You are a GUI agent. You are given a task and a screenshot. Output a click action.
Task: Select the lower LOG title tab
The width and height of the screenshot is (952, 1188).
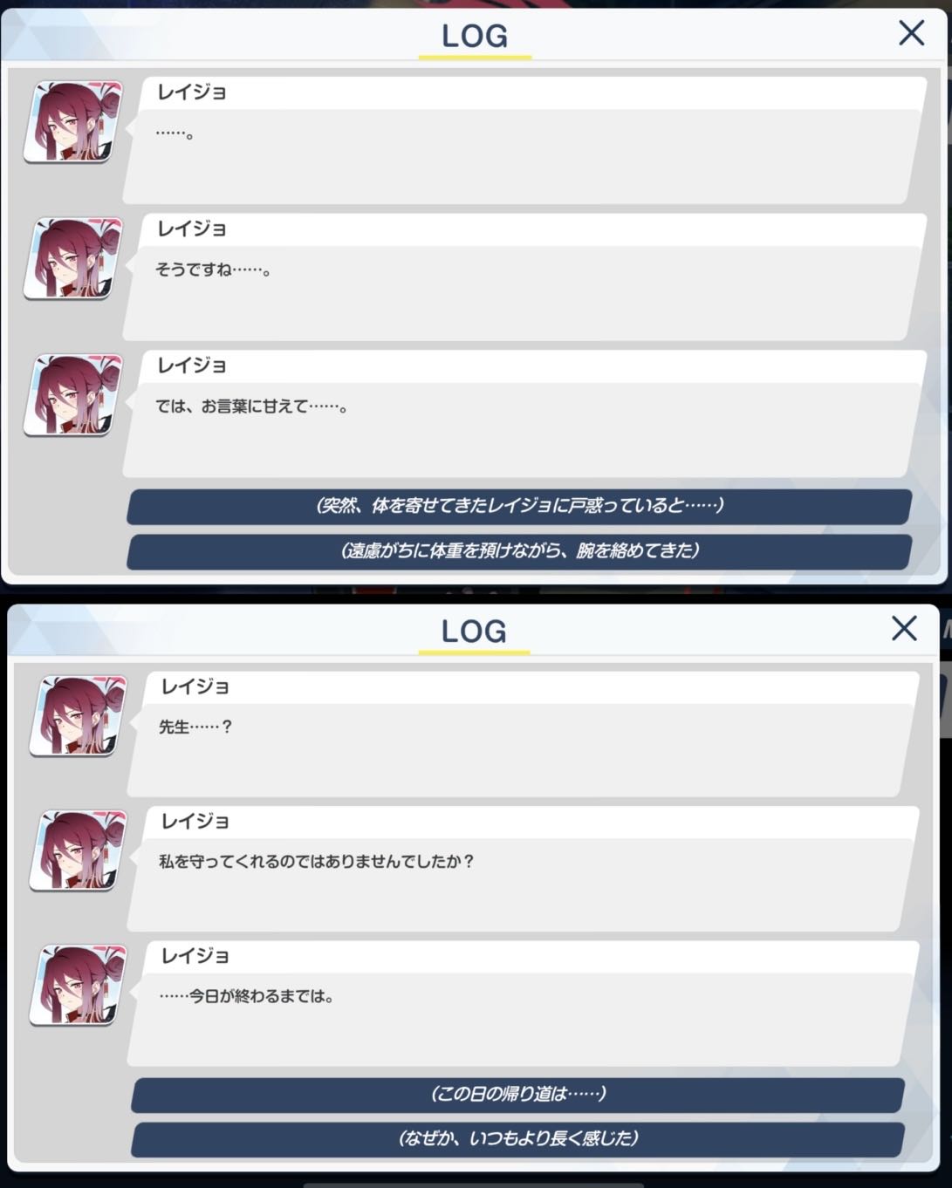[x=474, y=632]
